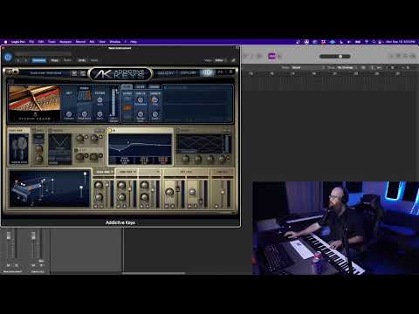Toggle the EQ section power button
This screenshot has height=314, width=419.
pyautogui.click(x=110, y=131)
